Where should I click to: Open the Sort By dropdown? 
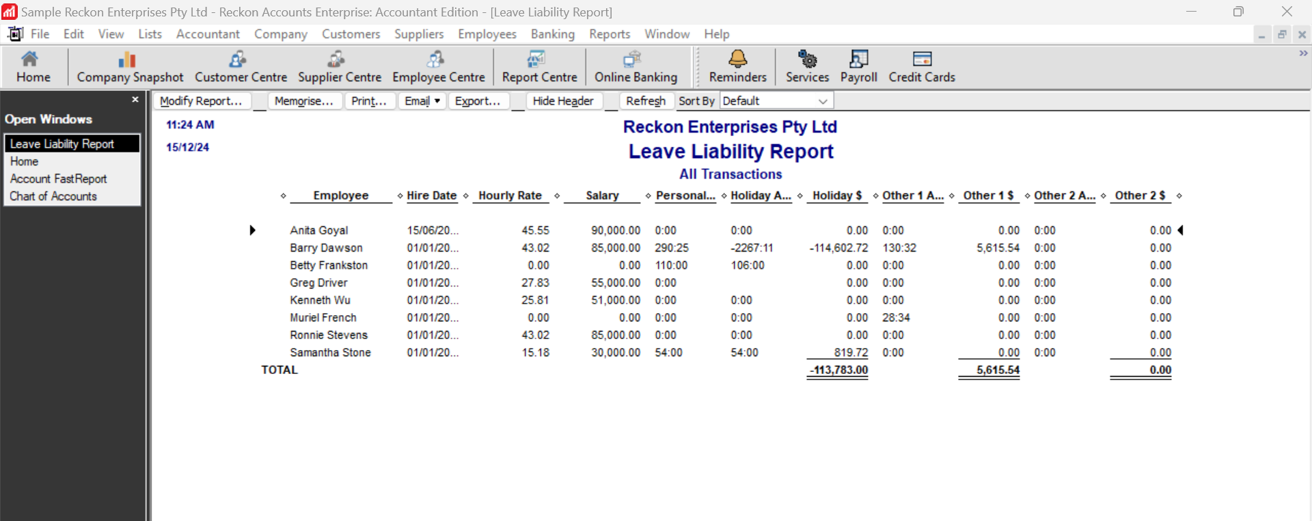(x=776, y=101)
